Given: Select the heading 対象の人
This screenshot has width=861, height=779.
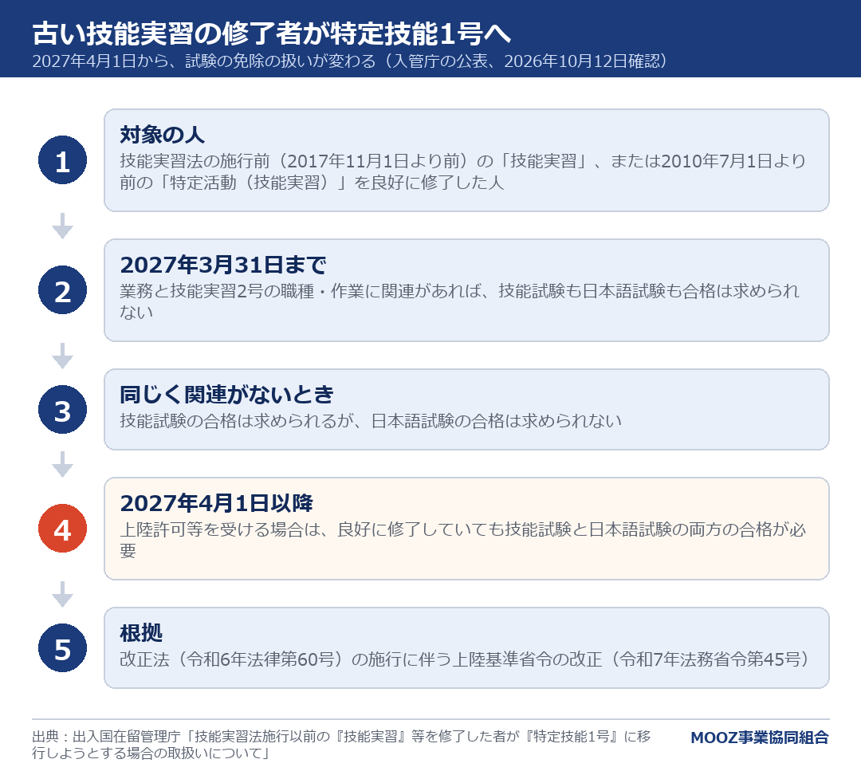Looking at the screenshot, I should [x=162, y=135].
